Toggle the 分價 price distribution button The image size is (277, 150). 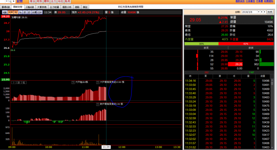click(34, 12)
